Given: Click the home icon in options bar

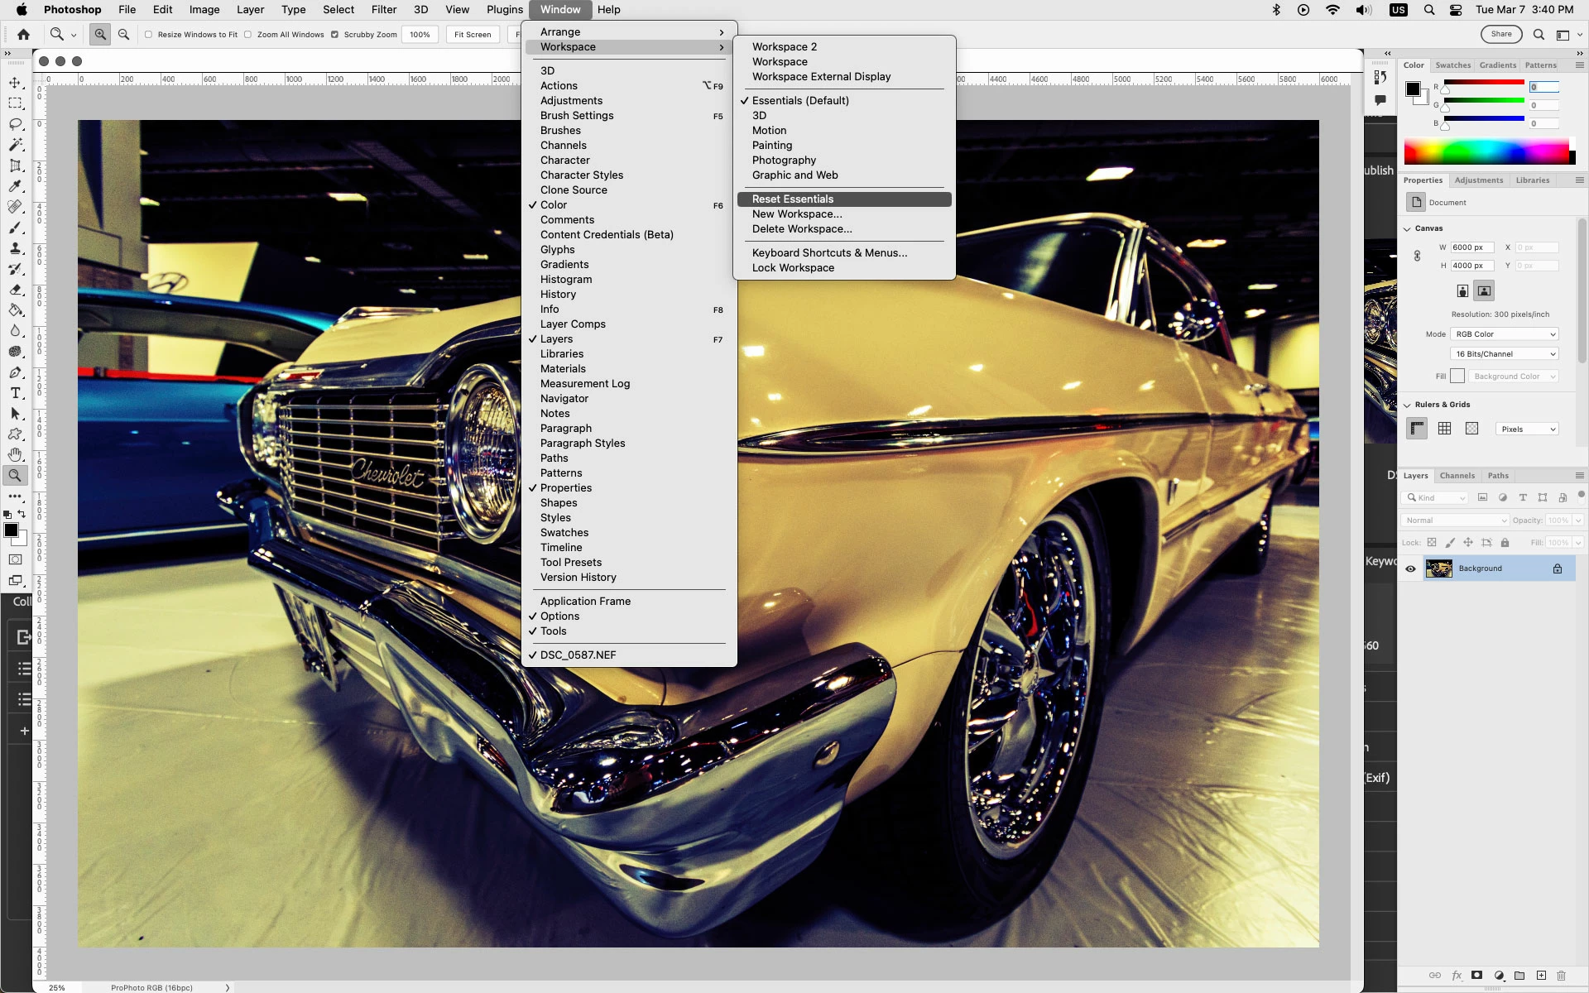Looking at the screenshot, I should [x=23, y=34].
